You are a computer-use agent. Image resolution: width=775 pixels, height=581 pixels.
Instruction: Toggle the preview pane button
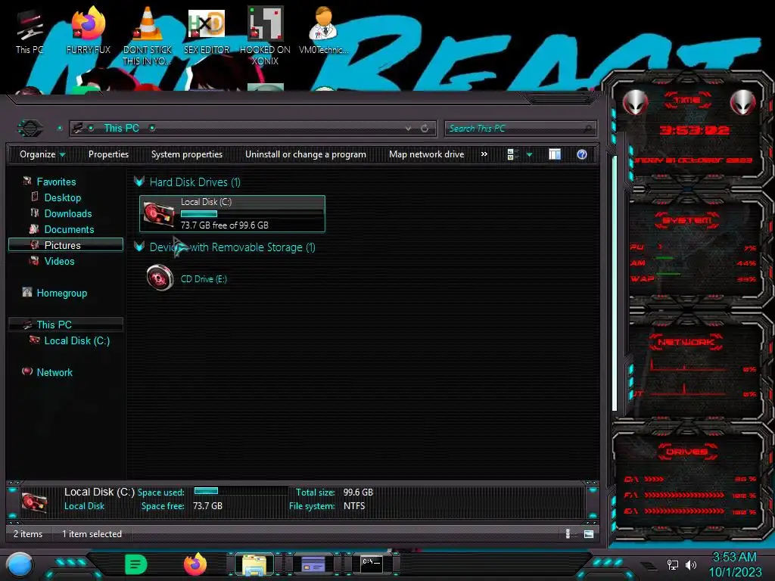(x=555, y=154)
